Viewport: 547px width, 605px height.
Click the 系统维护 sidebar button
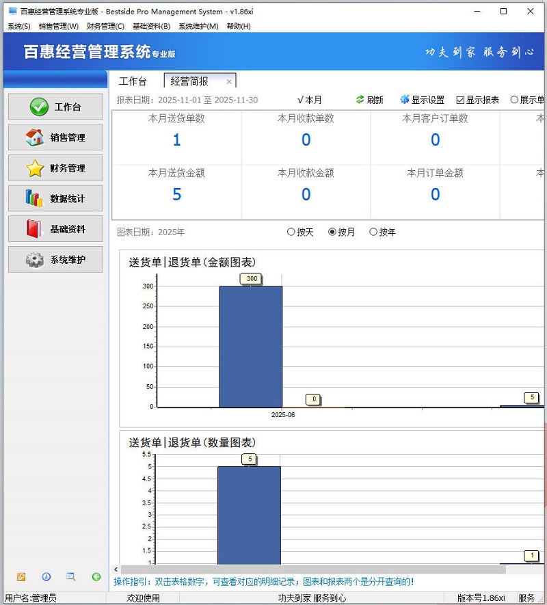(55, 260)
